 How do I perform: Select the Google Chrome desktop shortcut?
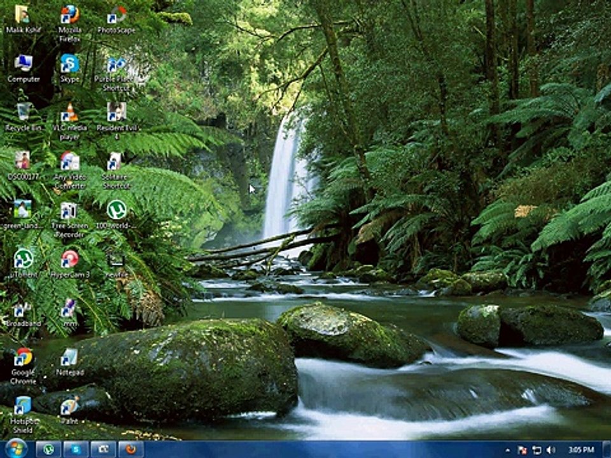coord(24,357)
